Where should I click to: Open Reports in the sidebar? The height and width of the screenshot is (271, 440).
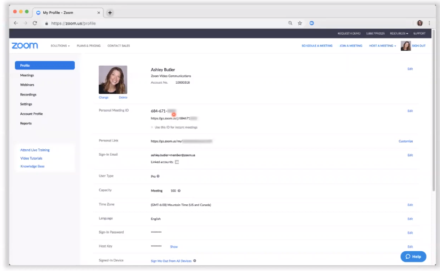[x=26, y=123]
